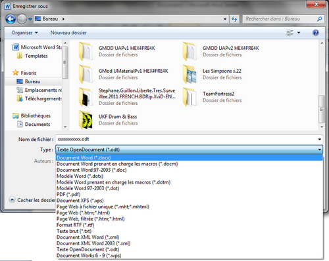Image resolution: width=329 pixels, height=261 pixels.
Task: Select the Stephane.Guillon.Liberte folder
Action: click(127, 97)
